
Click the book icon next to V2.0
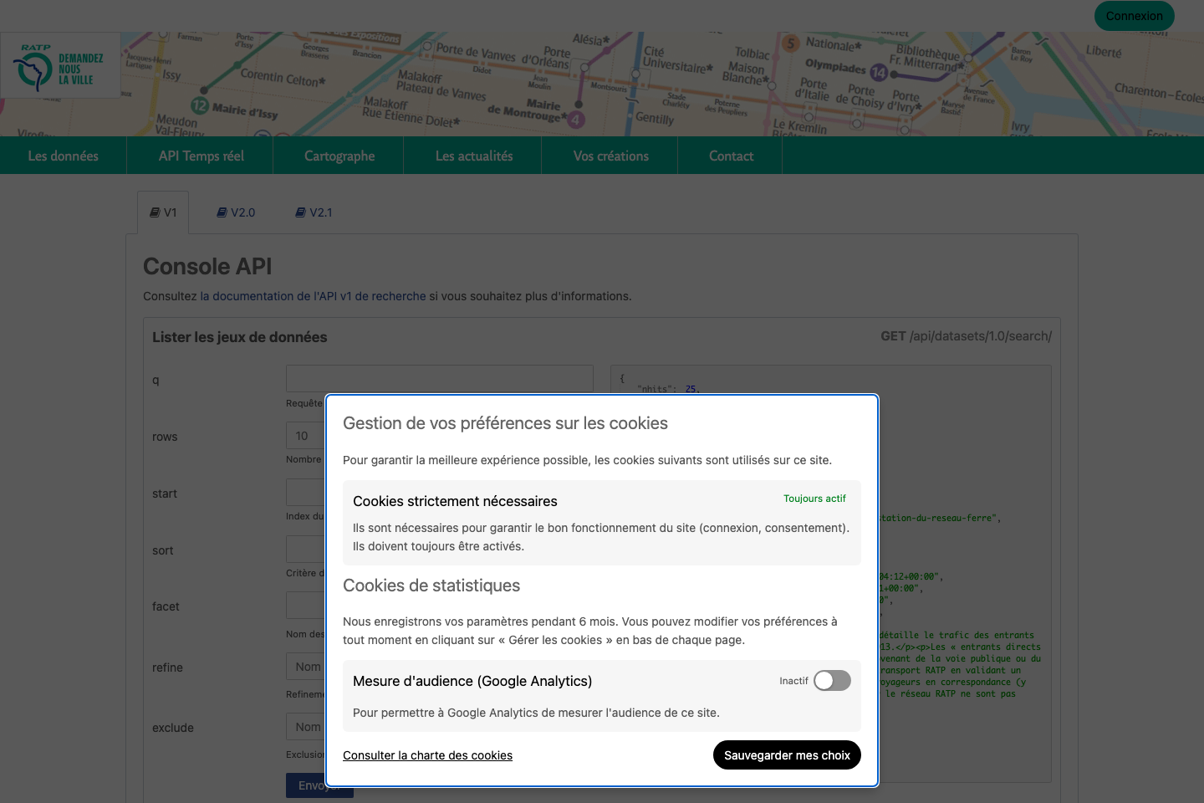222,212
